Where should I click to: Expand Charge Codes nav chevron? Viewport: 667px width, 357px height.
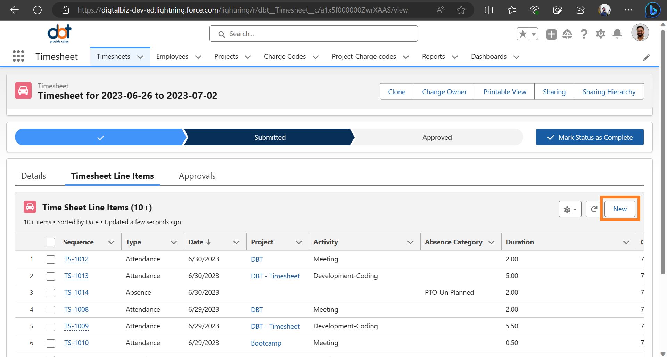(315, 57)
